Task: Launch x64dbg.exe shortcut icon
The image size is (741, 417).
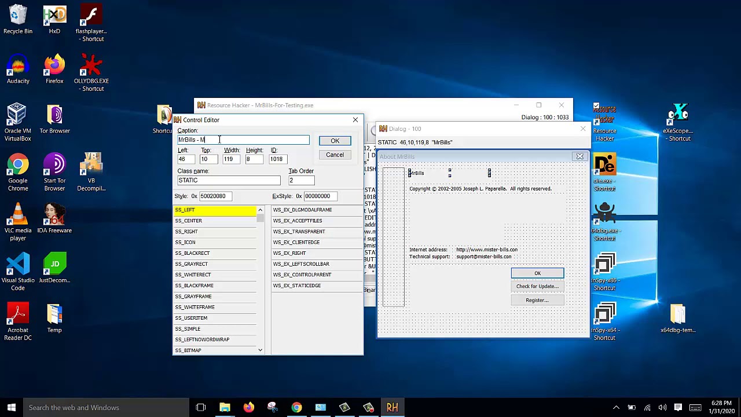Action: (x=604, y=222)
